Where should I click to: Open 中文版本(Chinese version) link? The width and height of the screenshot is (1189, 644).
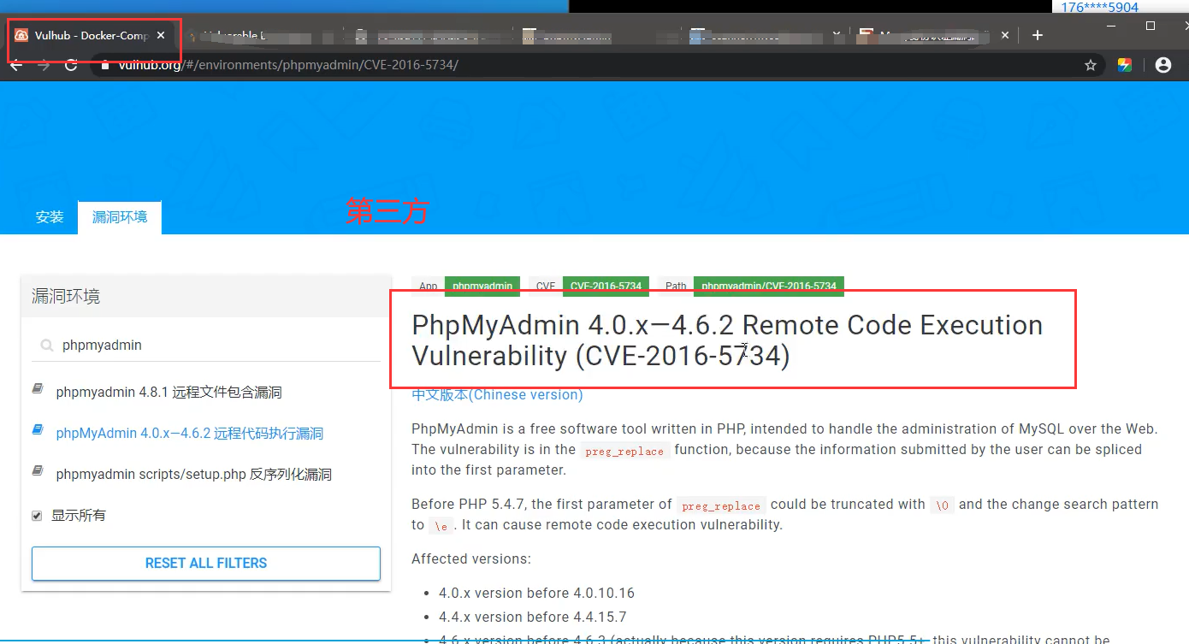tap(497, 395)
